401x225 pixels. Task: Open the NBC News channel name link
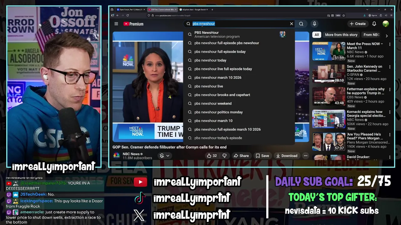131,154
